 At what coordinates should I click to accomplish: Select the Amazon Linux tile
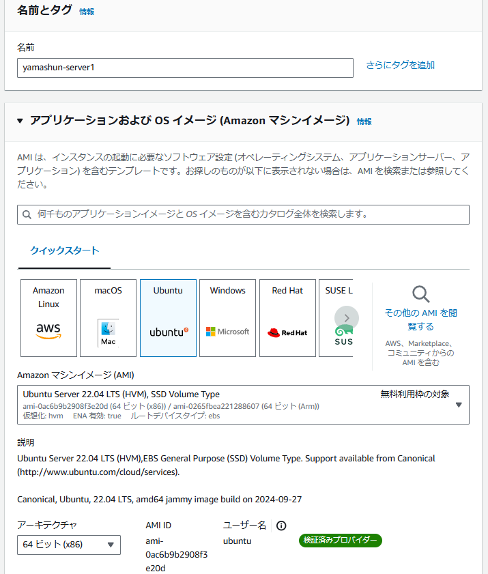(x=48, y=318)
